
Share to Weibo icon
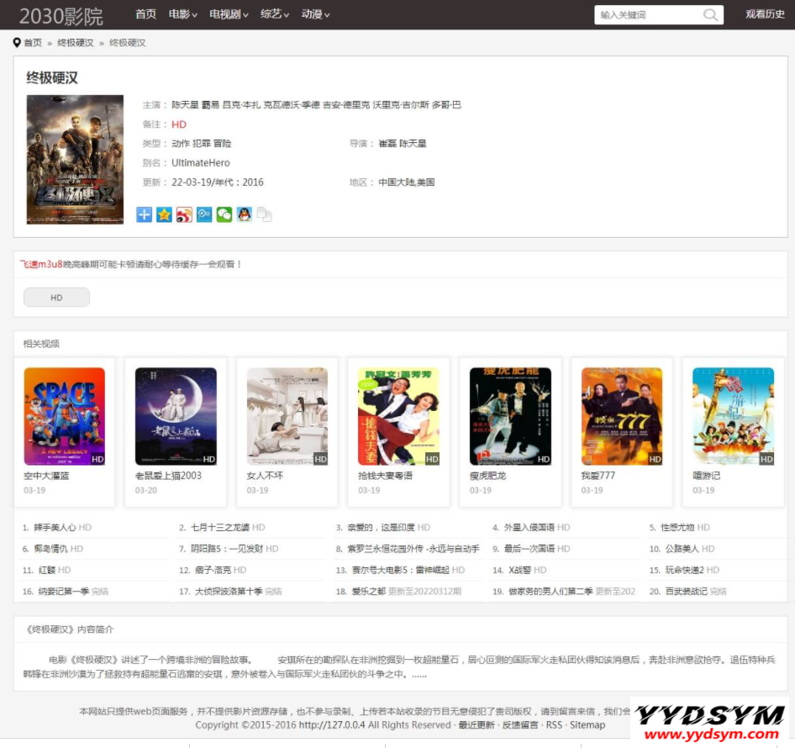[184, 214]
